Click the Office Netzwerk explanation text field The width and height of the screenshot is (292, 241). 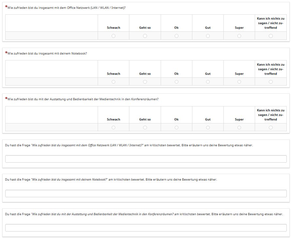[x=146, y=159]
